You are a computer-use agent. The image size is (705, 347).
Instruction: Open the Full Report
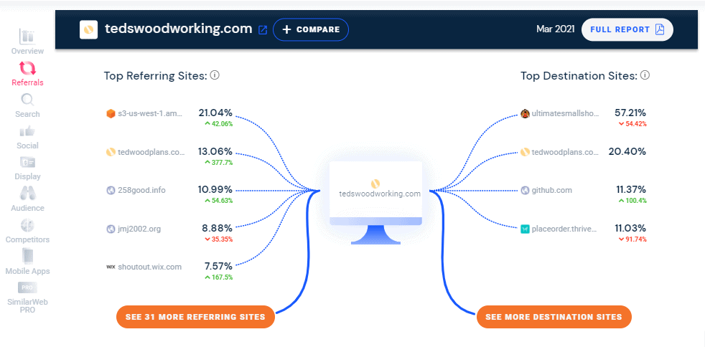627,29
